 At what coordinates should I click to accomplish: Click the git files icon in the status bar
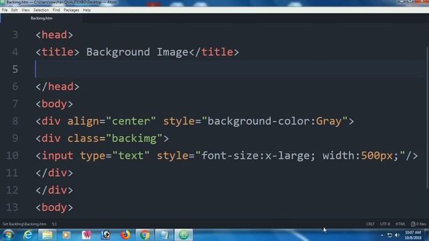click(x=418, y=224)
